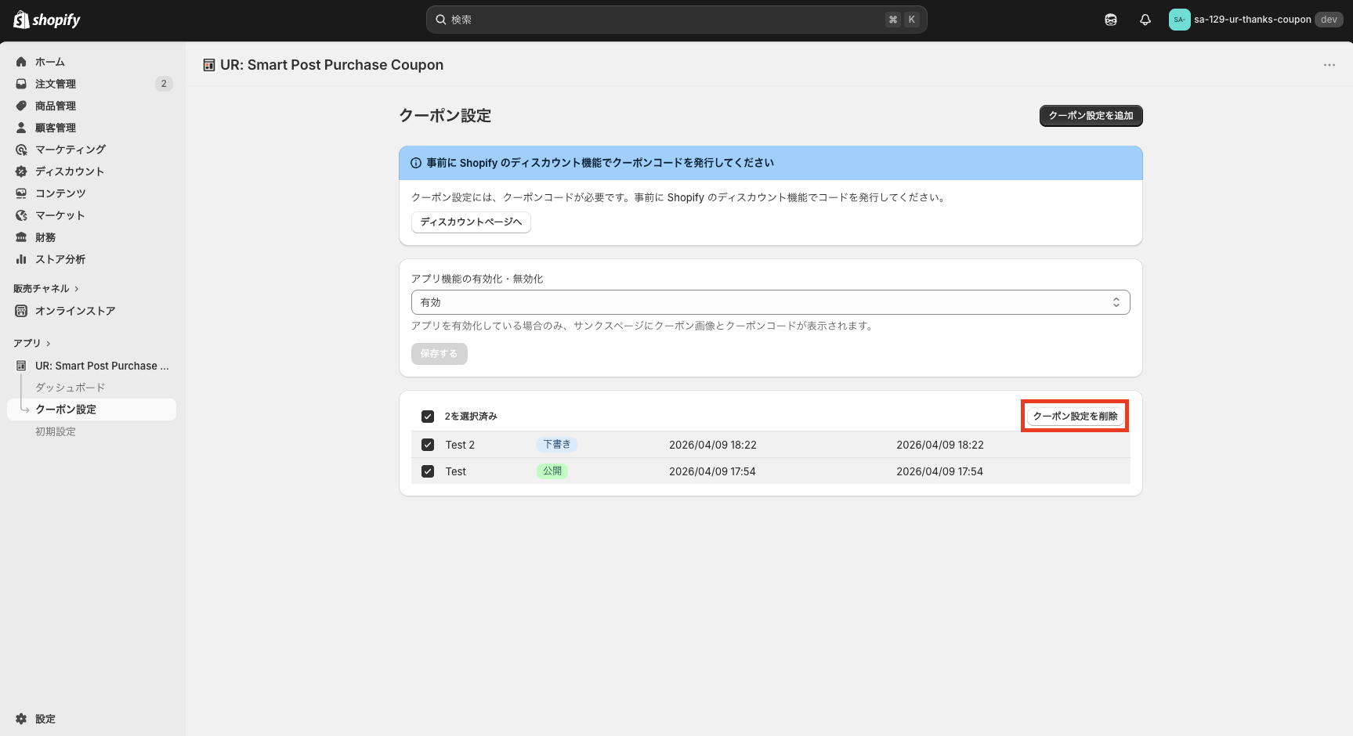Open マーケティング in the sidebar
This screenshot has width=1353, height=736.
click(71, 150)
